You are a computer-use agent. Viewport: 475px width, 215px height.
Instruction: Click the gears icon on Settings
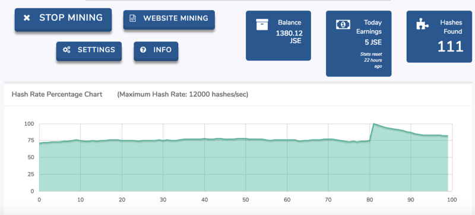pos(66,50)
